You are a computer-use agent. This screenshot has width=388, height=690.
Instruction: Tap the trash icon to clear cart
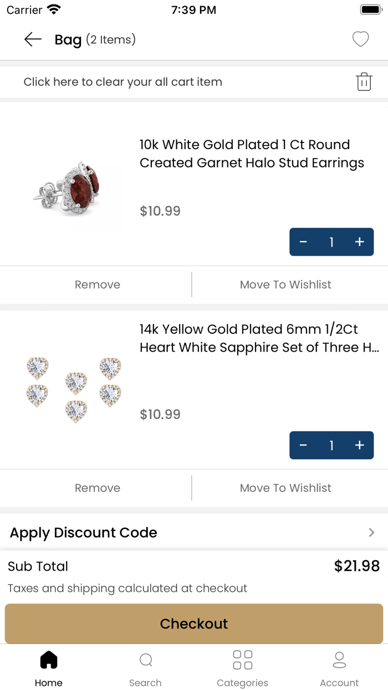(x=364, y=82)
